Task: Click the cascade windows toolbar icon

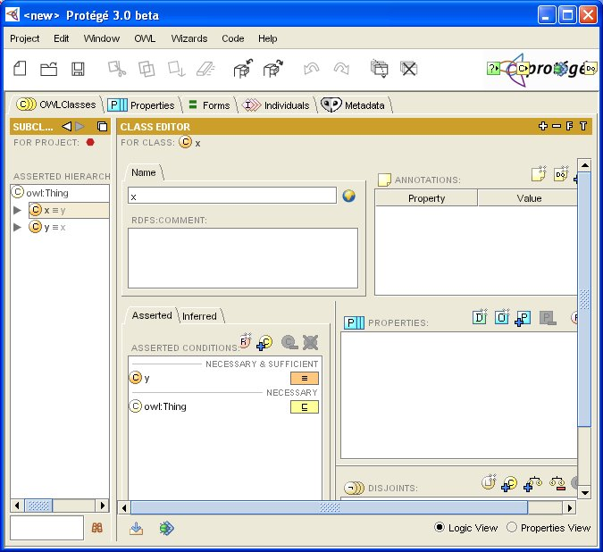Action: point(379,69)
